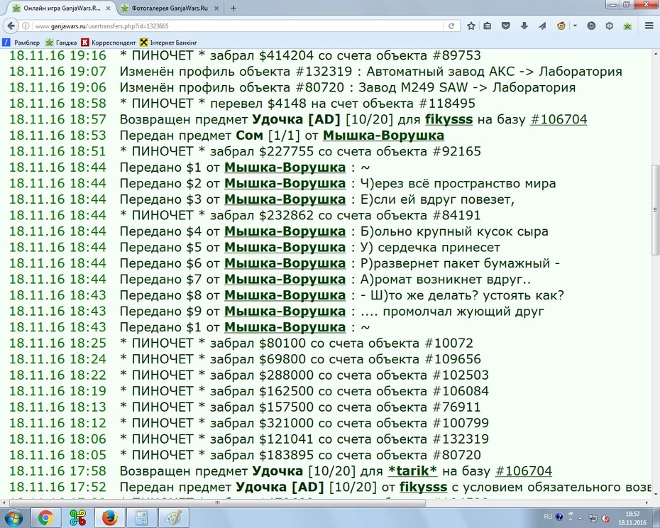This screenshot has width=660, height=528.
Task: Click row "перевел $4148 на счет объекта #118495"
Action: click(297, 104)
